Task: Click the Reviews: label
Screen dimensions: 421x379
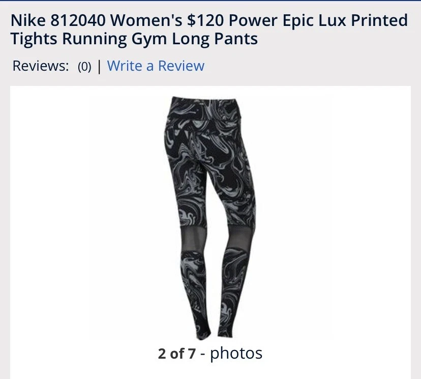Action: pyautogui.click(x=41, y=66)
